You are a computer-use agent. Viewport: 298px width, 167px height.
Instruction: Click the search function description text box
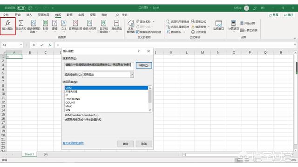coord(99,66)
